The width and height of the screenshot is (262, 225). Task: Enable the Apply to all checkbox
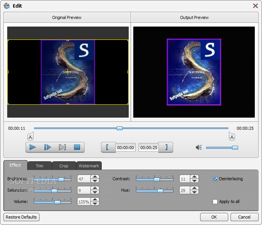[x=215, y=201]
